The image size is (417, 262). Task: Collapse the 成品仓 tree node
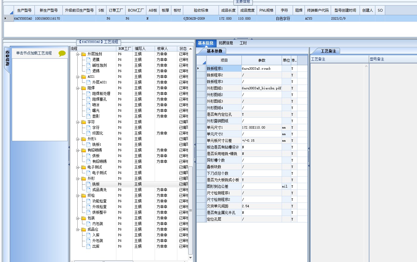[x=78, y=230]
